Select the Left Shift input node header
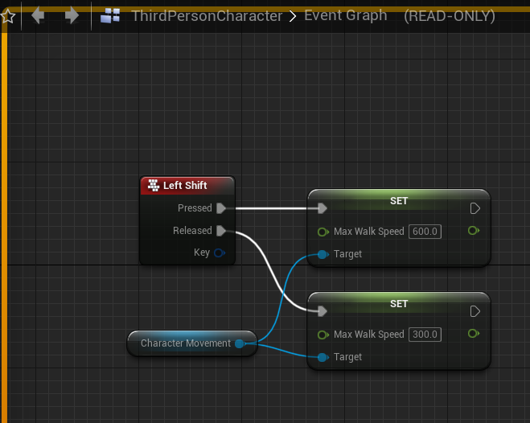This screenshot has height=423, width=530. (187, 186)
